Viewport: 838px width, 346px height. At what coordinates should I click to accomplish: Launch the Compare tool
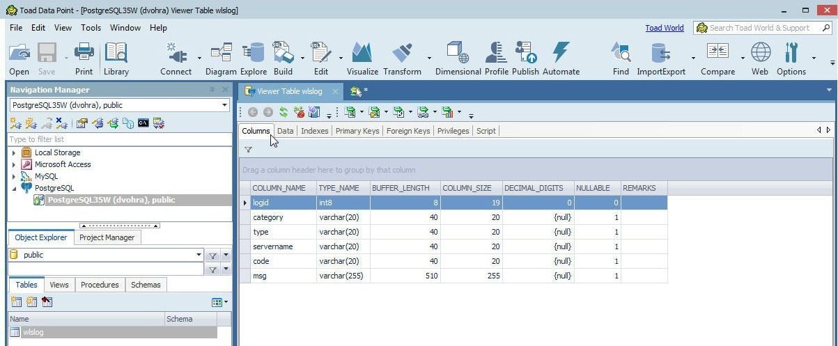(x=717, y=59)
